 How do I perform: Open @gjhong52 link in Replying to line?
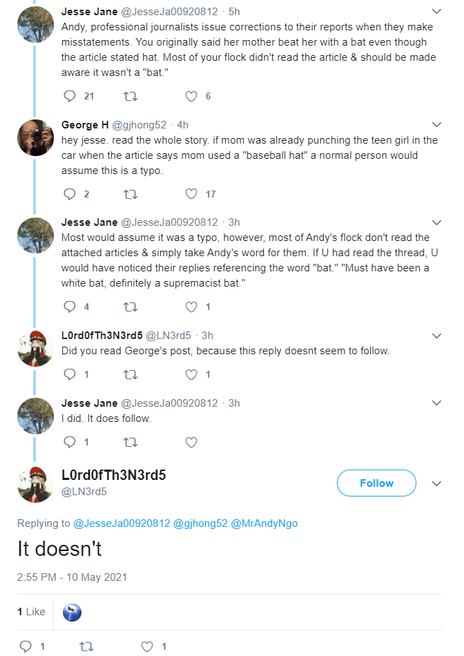[x=200, y=523]
